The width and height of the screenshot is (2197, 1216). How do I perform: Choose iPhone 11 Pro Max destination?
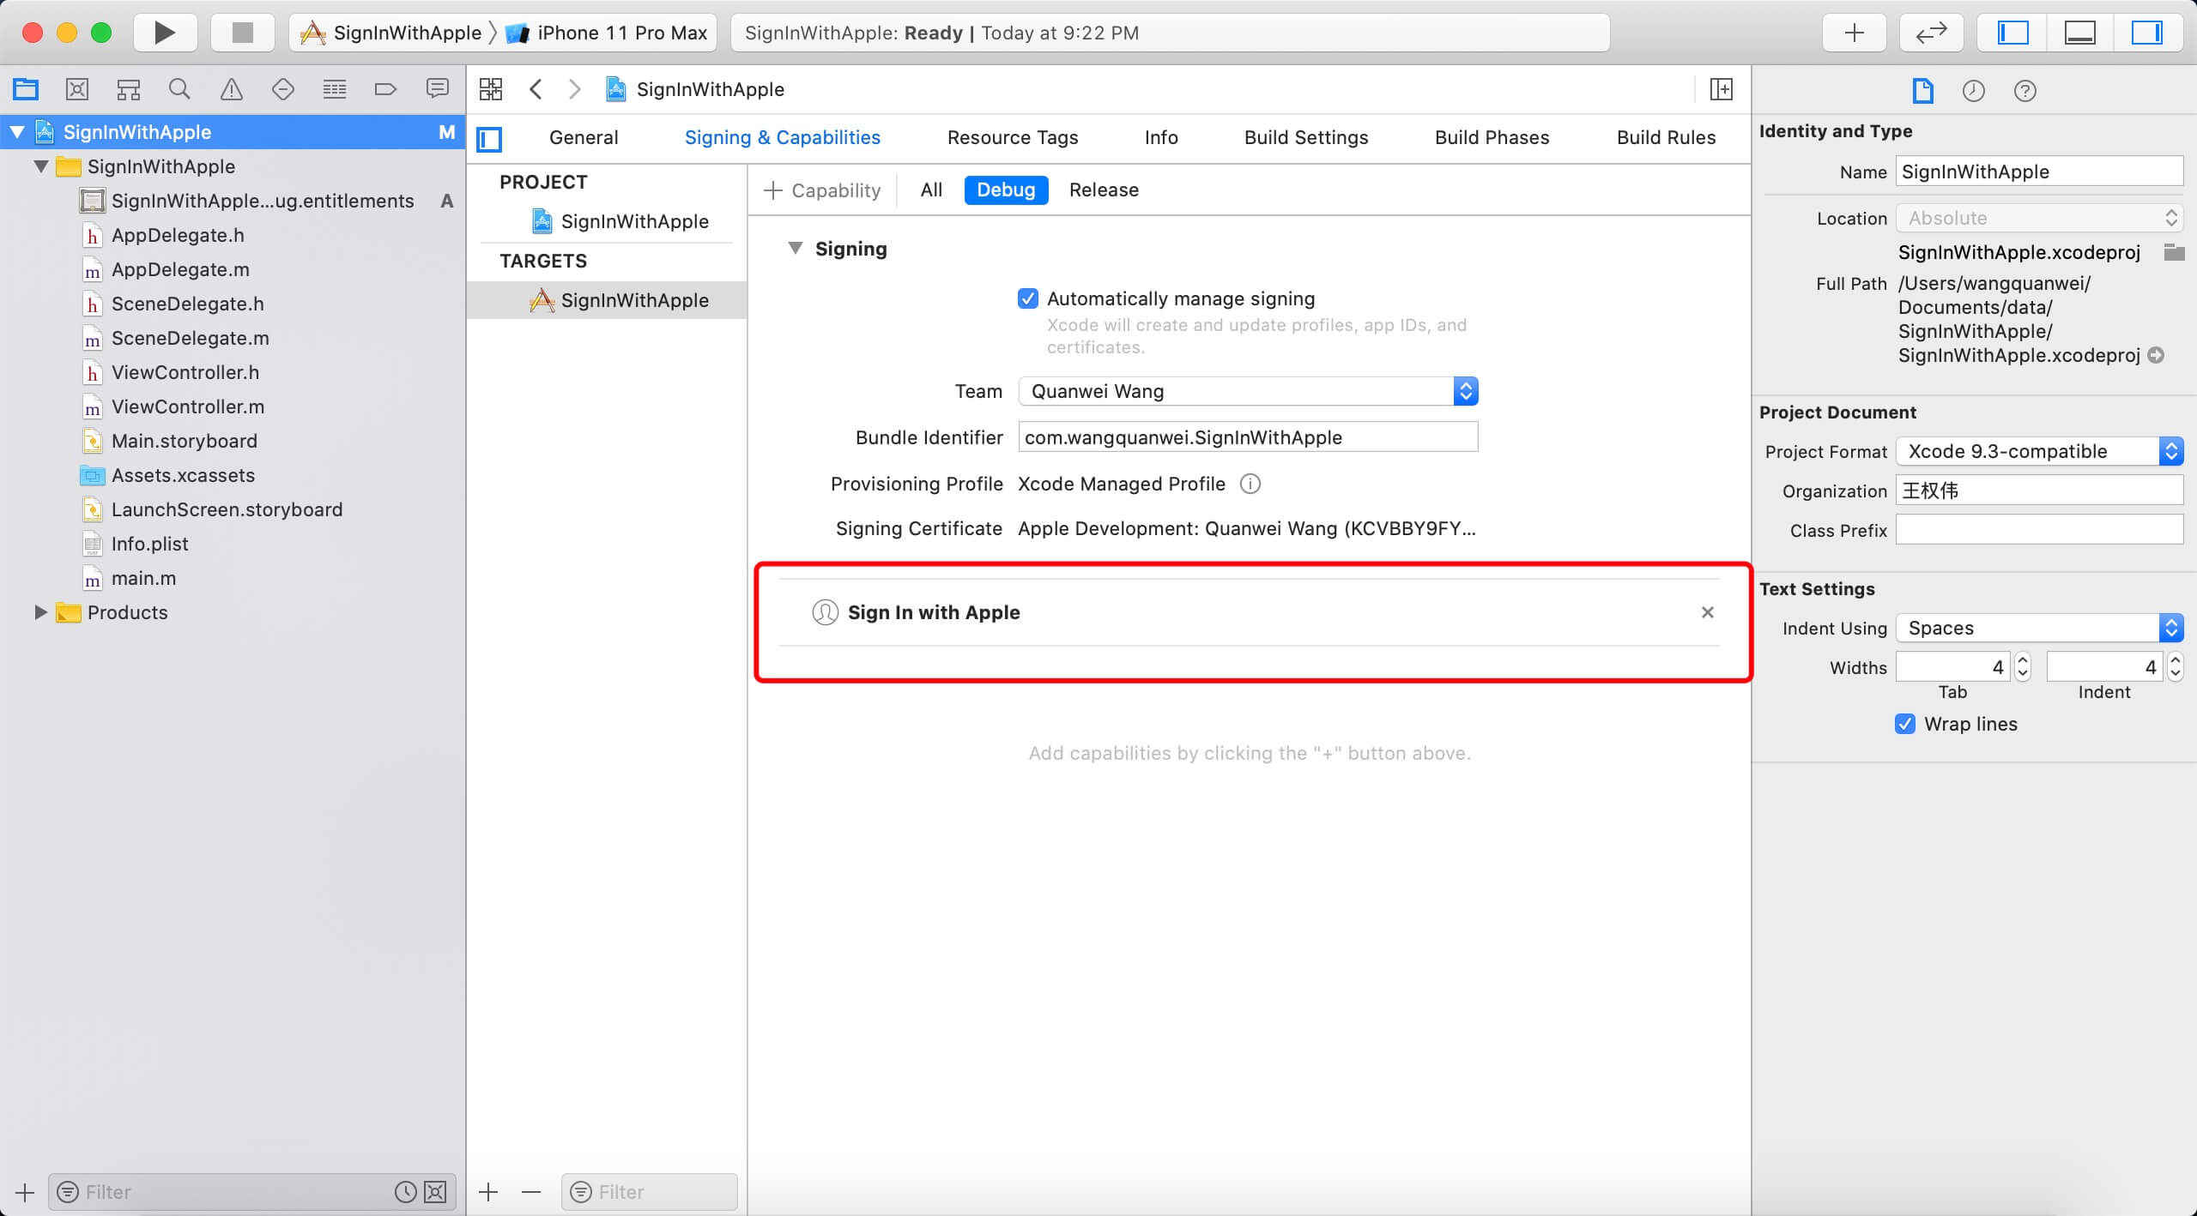pos(608,33)
